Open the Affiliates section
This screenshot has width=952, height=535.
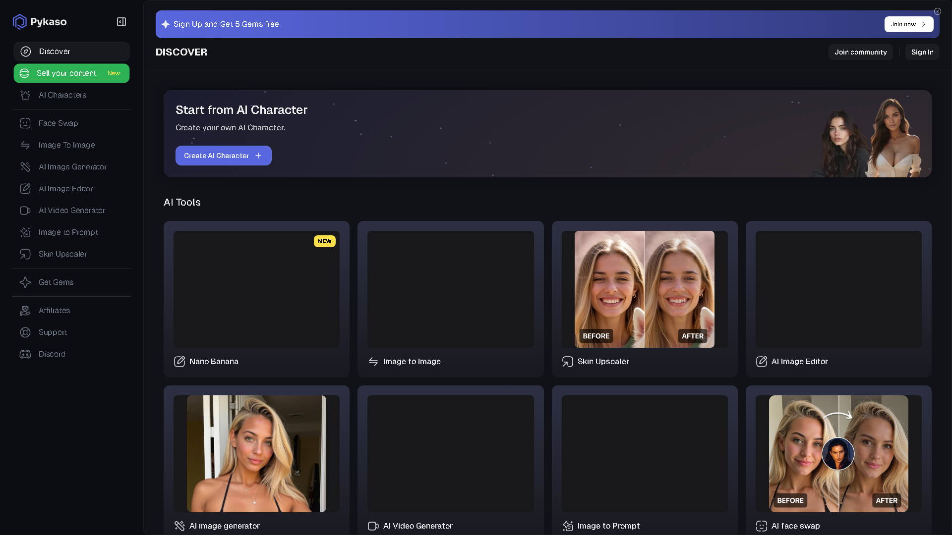(x=54, y=310)
